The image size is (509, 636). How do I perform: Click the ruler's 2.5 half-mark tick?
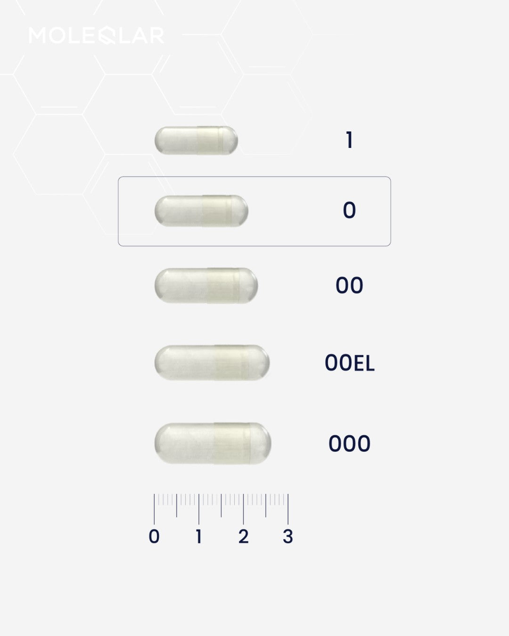(x=266, y=506)
